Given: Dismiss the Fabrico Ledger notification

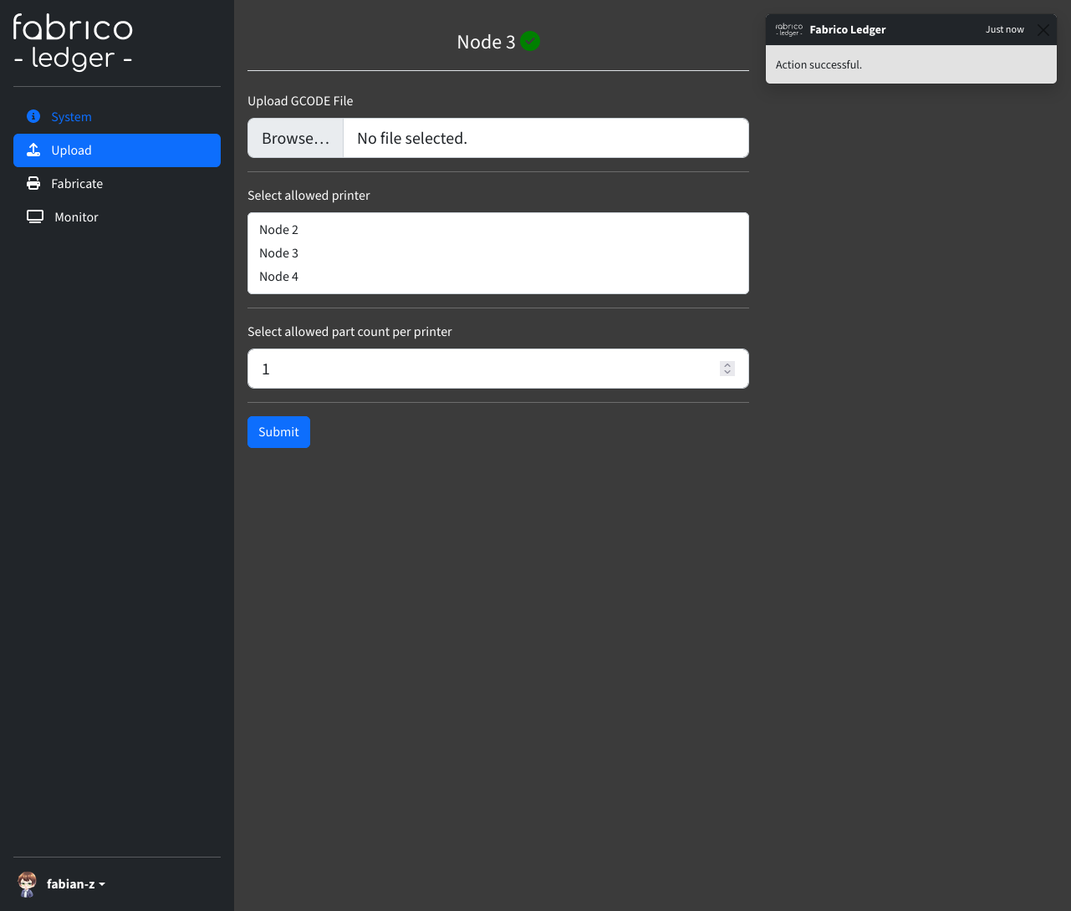Looking at the screenshot, I should tap(1043, 30).
